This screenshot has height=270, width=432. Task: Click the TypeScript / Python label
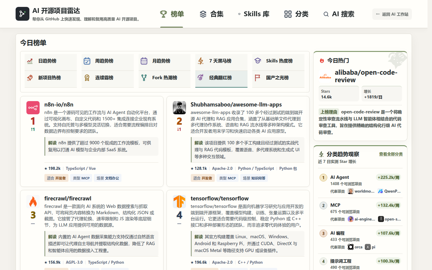click(106, 262)
